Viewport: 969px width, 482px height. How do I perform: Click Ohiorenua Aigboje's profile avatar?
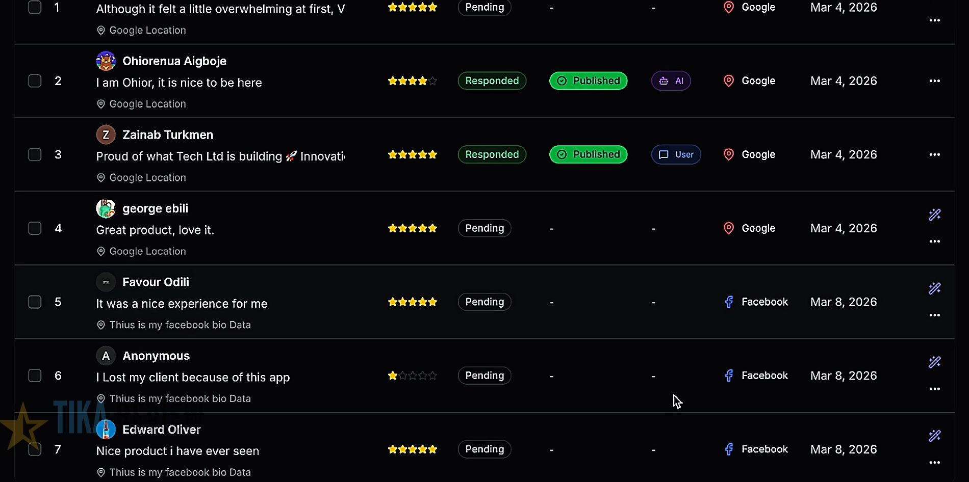[106, 61]
